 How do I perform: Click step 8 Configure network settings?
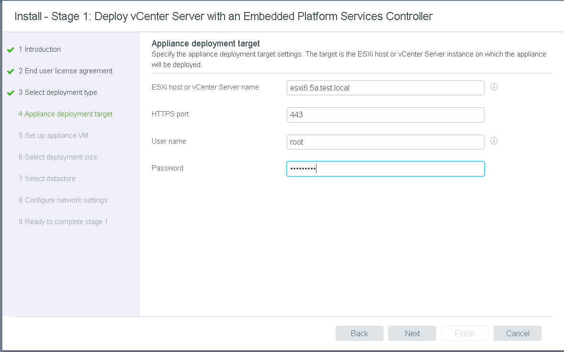[63, 200]
